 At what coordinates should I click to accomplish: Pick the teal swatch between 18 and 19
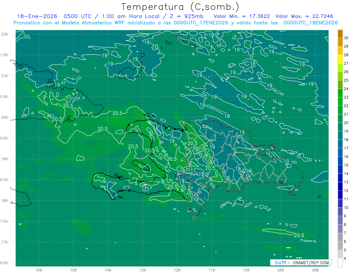[x=340, y=135]
